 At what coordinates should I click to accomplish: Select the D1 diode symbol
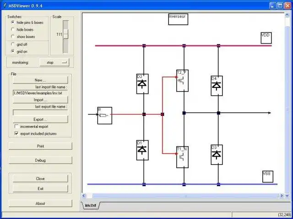pyautogui.click(x=142, y=150)
